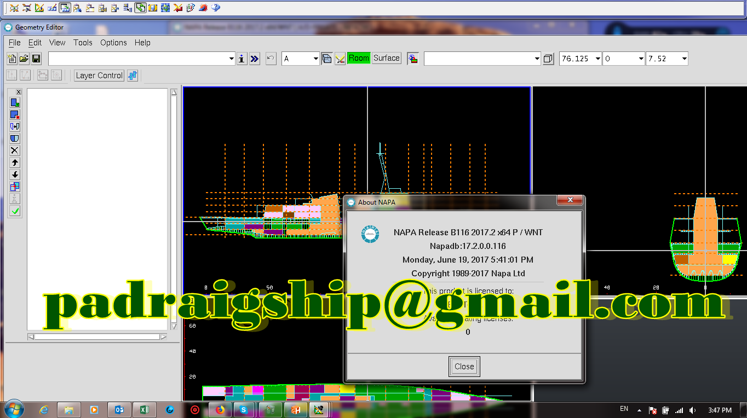Image resolution: width=747 pixels, height=418 pixels.
Task: Click the overlapping squares combine icon
Action: click(x=15, y=187)
